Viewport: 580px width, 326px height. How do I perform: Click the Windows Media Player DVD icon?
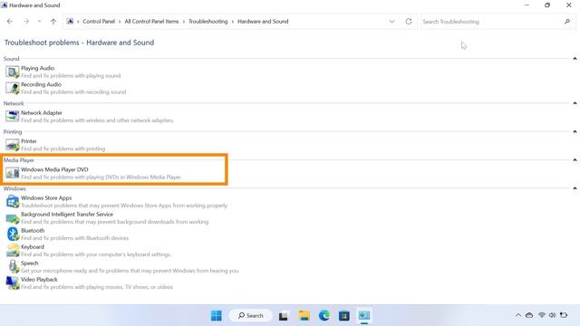click(12, 173)
